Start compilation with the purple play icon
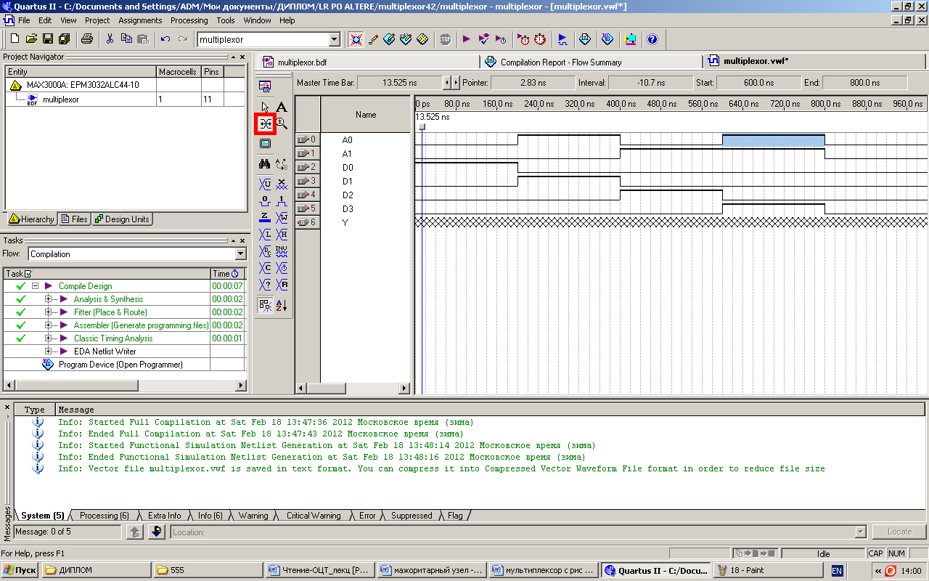929x581 pixels. pyautogui.click(x=466, y=39)
